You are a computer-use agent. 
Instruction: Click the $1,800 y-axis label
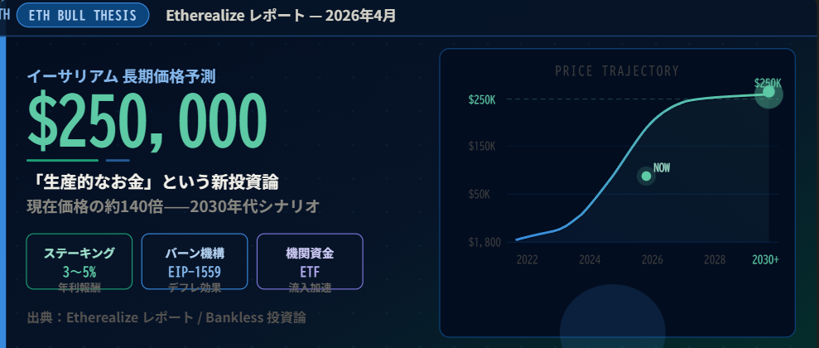tap(484, 242)
